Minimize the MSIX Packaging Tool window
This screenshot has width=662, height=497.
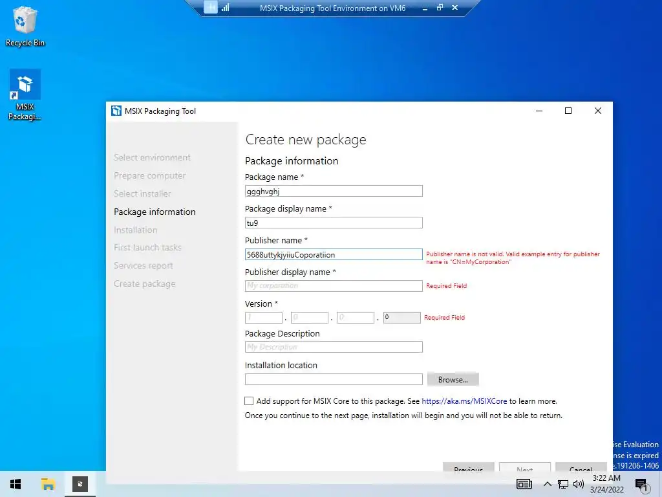pyautogui.click(x=539, y=111)
